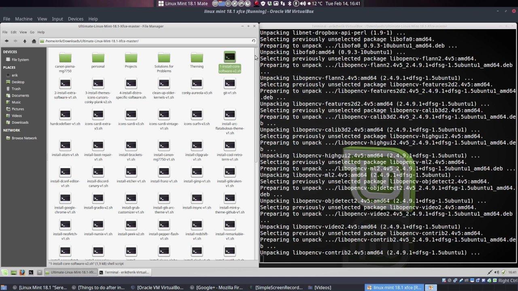Go to the home folder
Screen dimensions: 518x291
34,41
